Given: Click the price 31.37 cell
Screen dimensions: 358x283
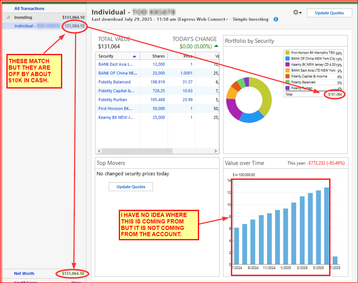Looking at the screenshot, I should click(188, 82).
